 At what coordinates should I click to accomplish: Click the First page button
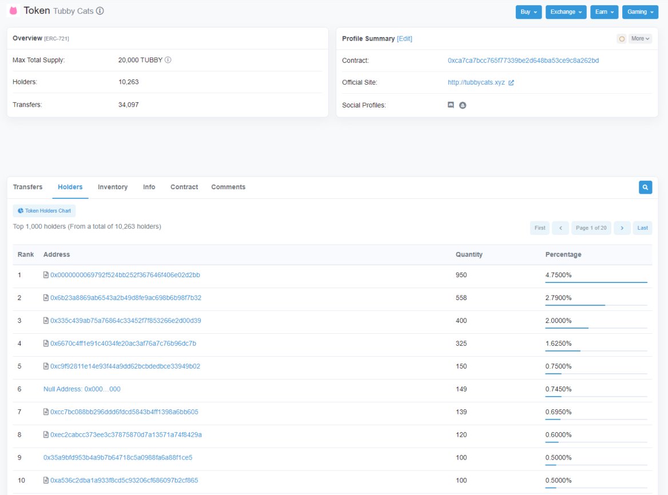[540, 228]
